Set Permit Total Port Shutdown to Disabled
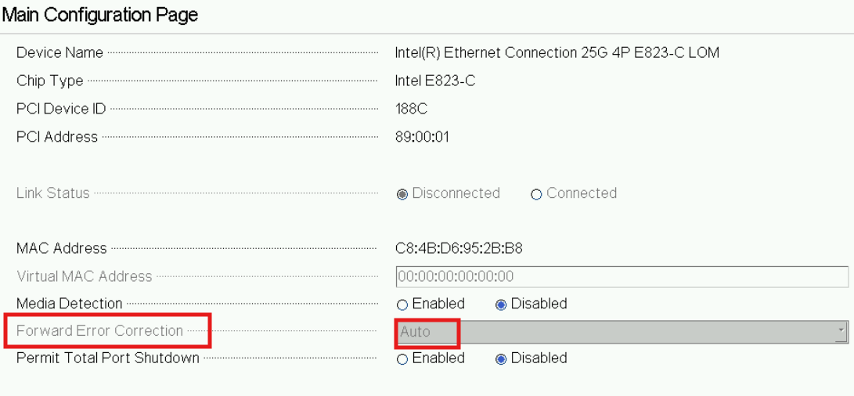The width and height of the screenshot is (854, 396). [x=501, y=359]
